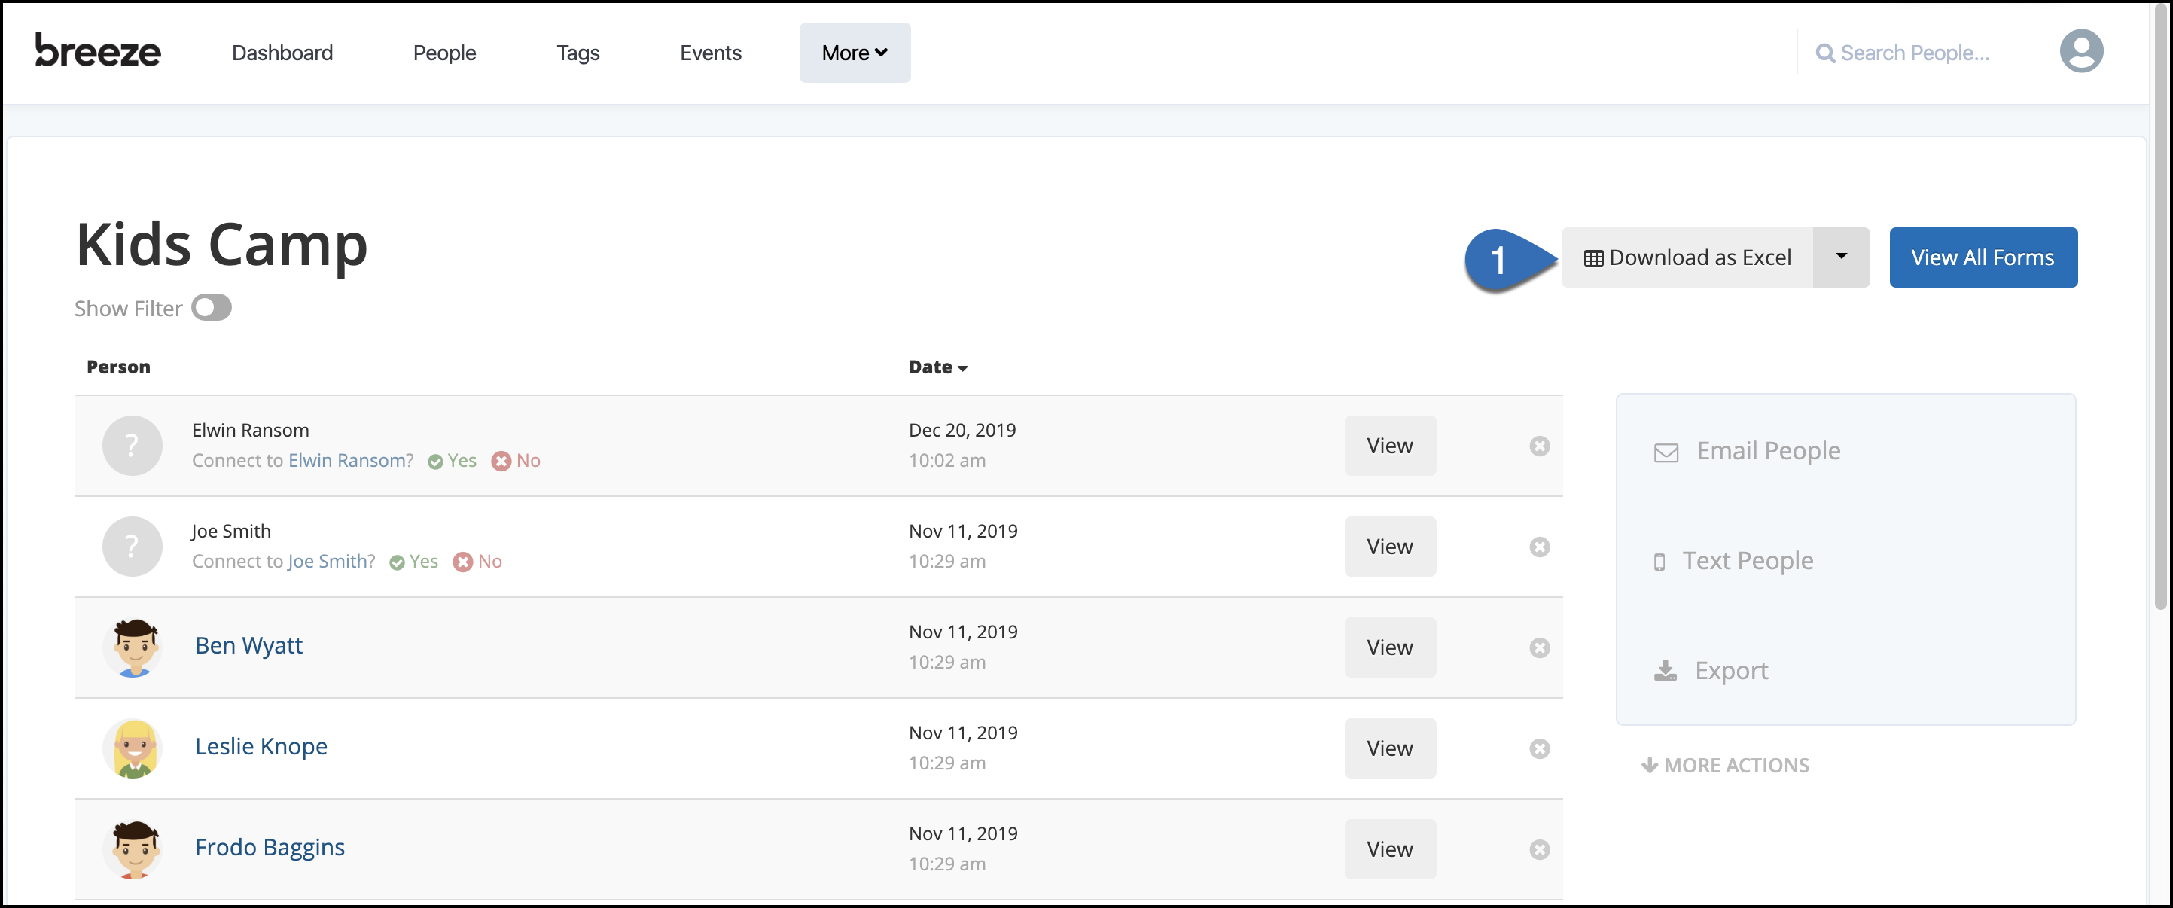The image size is (2173, 908).
Task: Open the People menu item
Action: pyautogui.click(x=443, y=52)
